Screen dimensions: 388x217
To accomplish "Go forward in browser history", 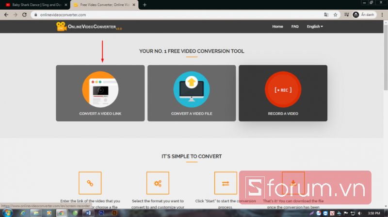I will [x=16, y=15].
